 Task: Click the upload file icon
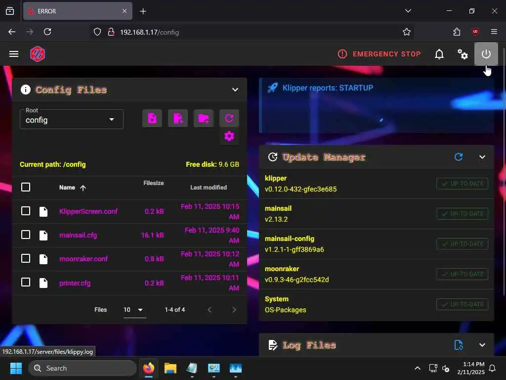point(152,118)
